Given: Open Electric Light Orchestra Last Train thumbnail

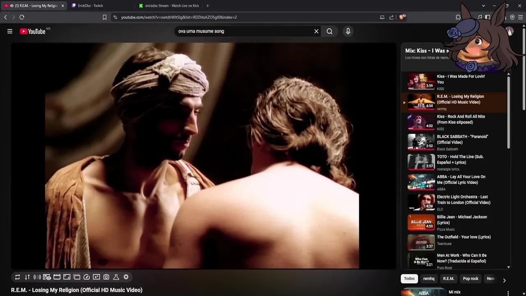Looking at the screenshot, I should click(421, 202).
